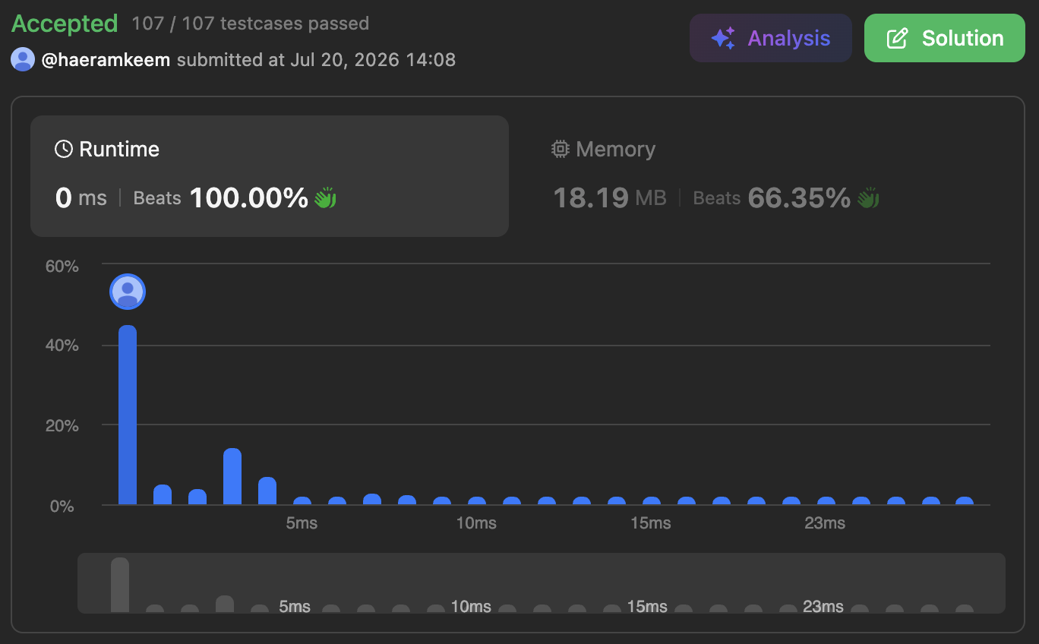The width and height of the screenshot is (1039, 644).
Task: Switch to the Memory stats card
Action: coord(767,176)
